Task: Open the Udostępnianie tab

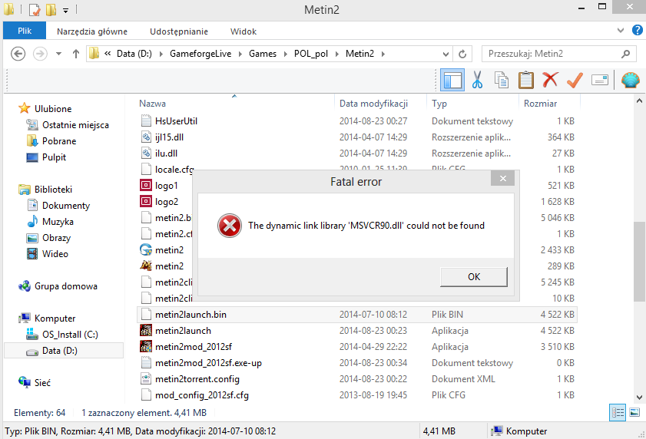Action: tap(179, 31)
